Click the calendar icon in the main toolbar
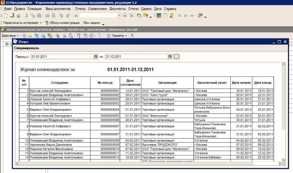 tap(165, 16)
